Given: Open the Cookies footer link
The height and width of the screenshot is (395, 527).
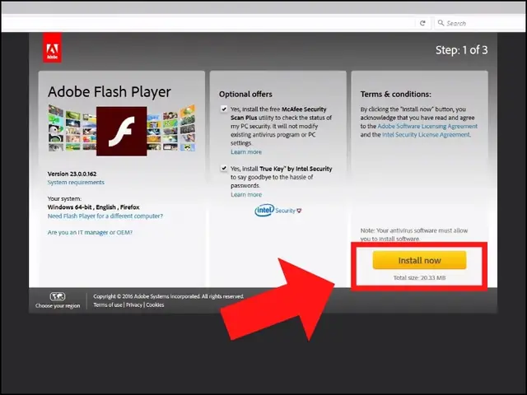Looking at the screenshot, I should [155, 305].
